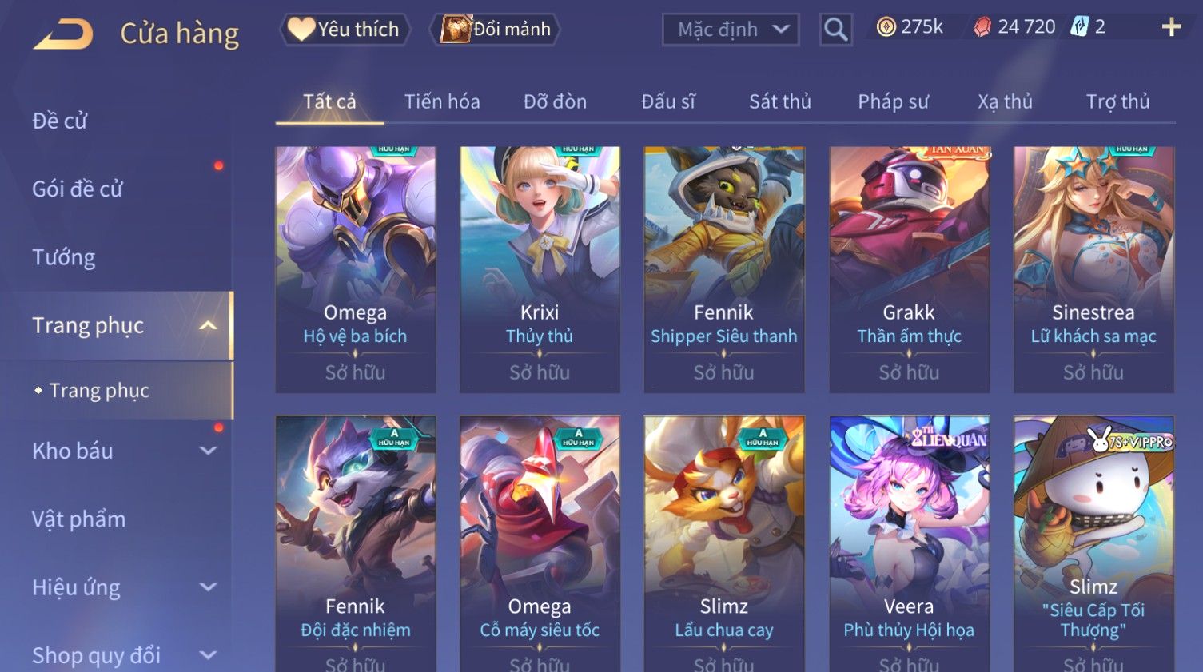Open the Tướng sidebar category
Image resolution: width=1203 pixels, height=672 pixels.
(x=64, y=257)
